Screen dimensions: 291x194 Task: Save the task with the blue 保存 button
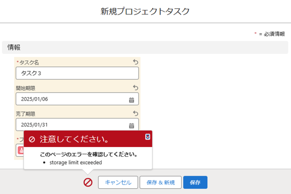(x=195, y=182)
